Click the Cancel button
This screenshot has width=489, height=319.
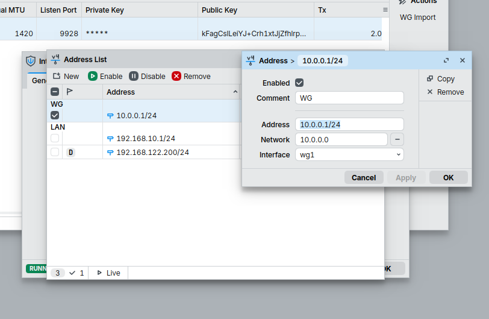click(x=364, y=178)
